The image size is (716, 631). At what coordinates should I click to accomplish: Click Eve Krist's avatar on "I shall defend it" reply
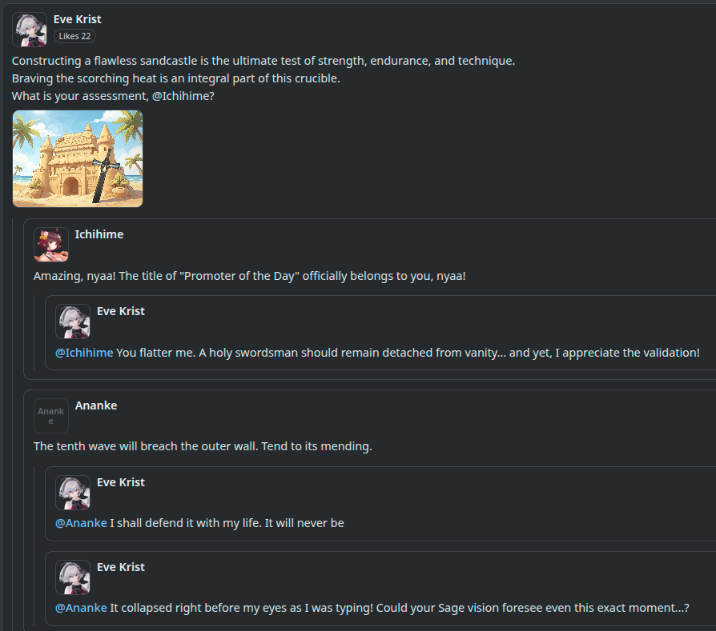coord(73,493)
